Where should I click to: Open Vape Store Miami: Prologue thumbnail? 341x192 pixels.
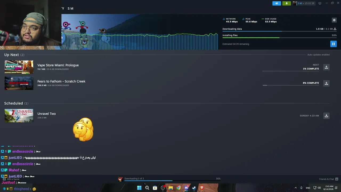tap(19, 67)
